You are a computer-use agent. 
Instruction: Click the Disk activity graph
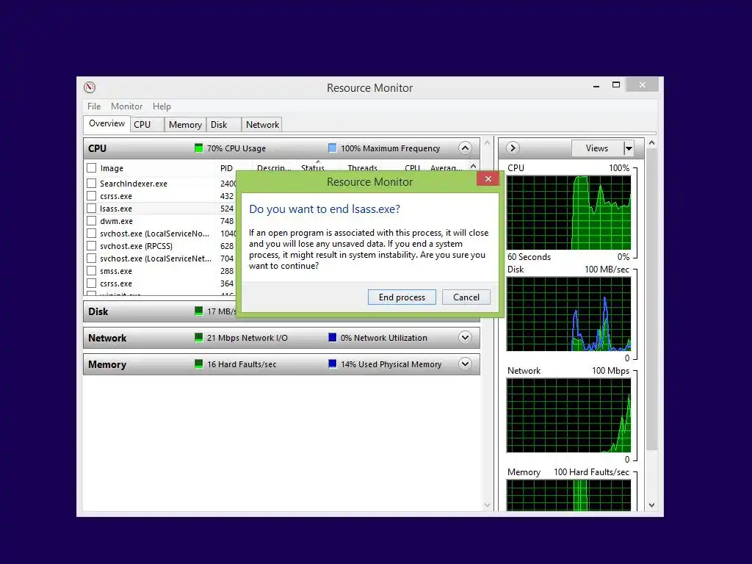click(569, 314)
